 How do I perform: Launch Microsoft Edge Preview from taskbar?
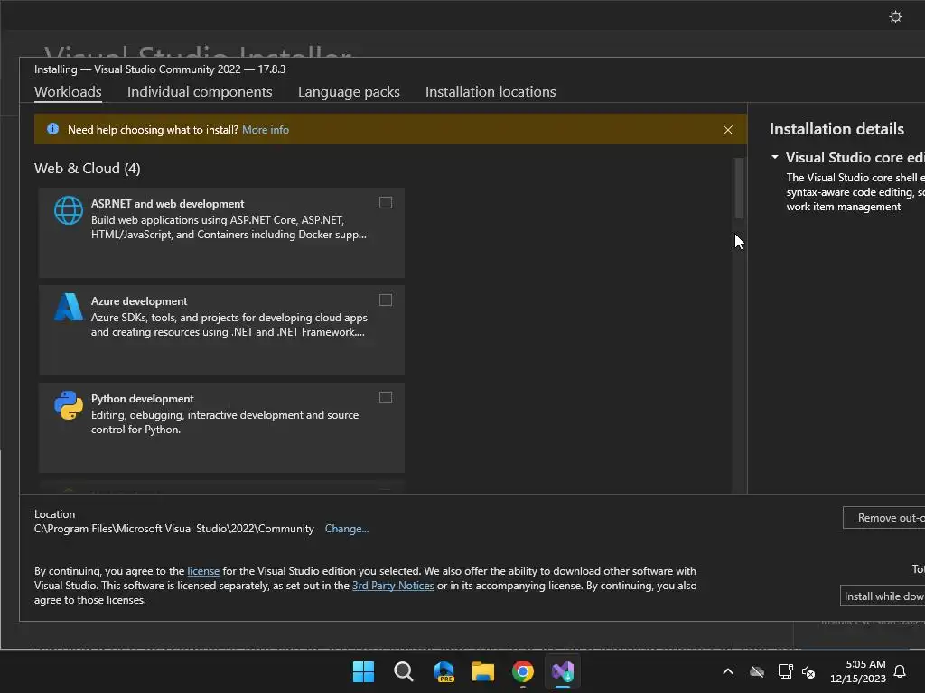point(444,671)
